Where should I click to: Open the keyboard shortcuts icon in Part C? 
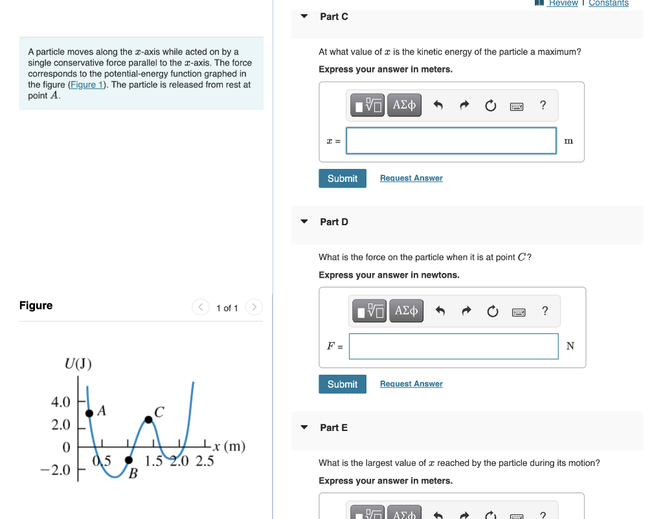tap(517, 105)
